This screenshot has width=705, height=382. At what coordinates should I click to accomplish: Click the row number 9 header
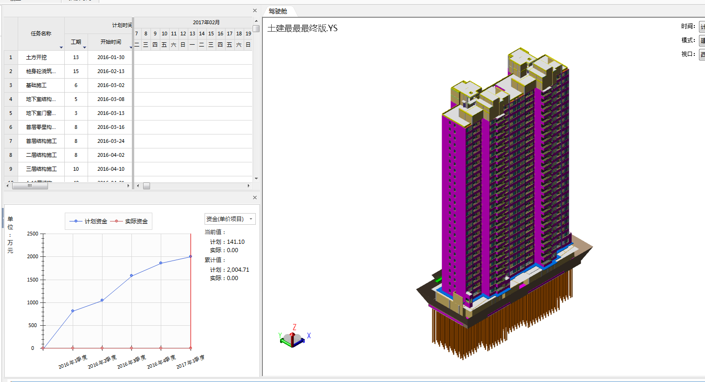tap(11, 169)
